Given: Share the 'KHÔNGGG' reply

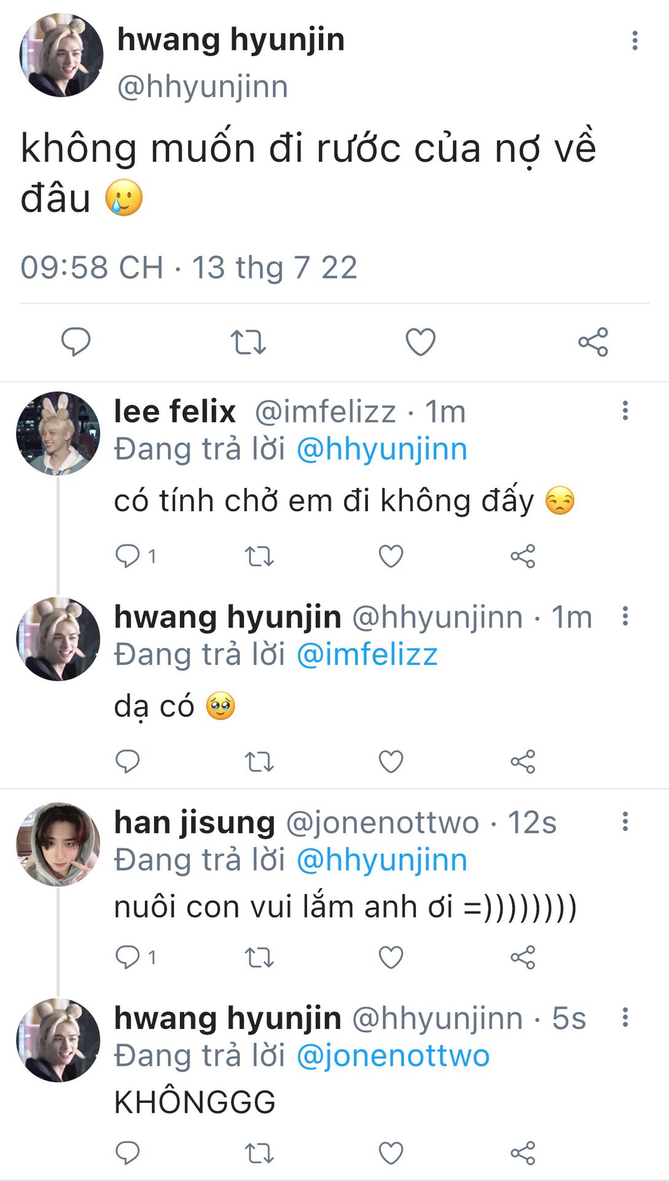Looking at the screenshot, I should [x=523, y=1153].
